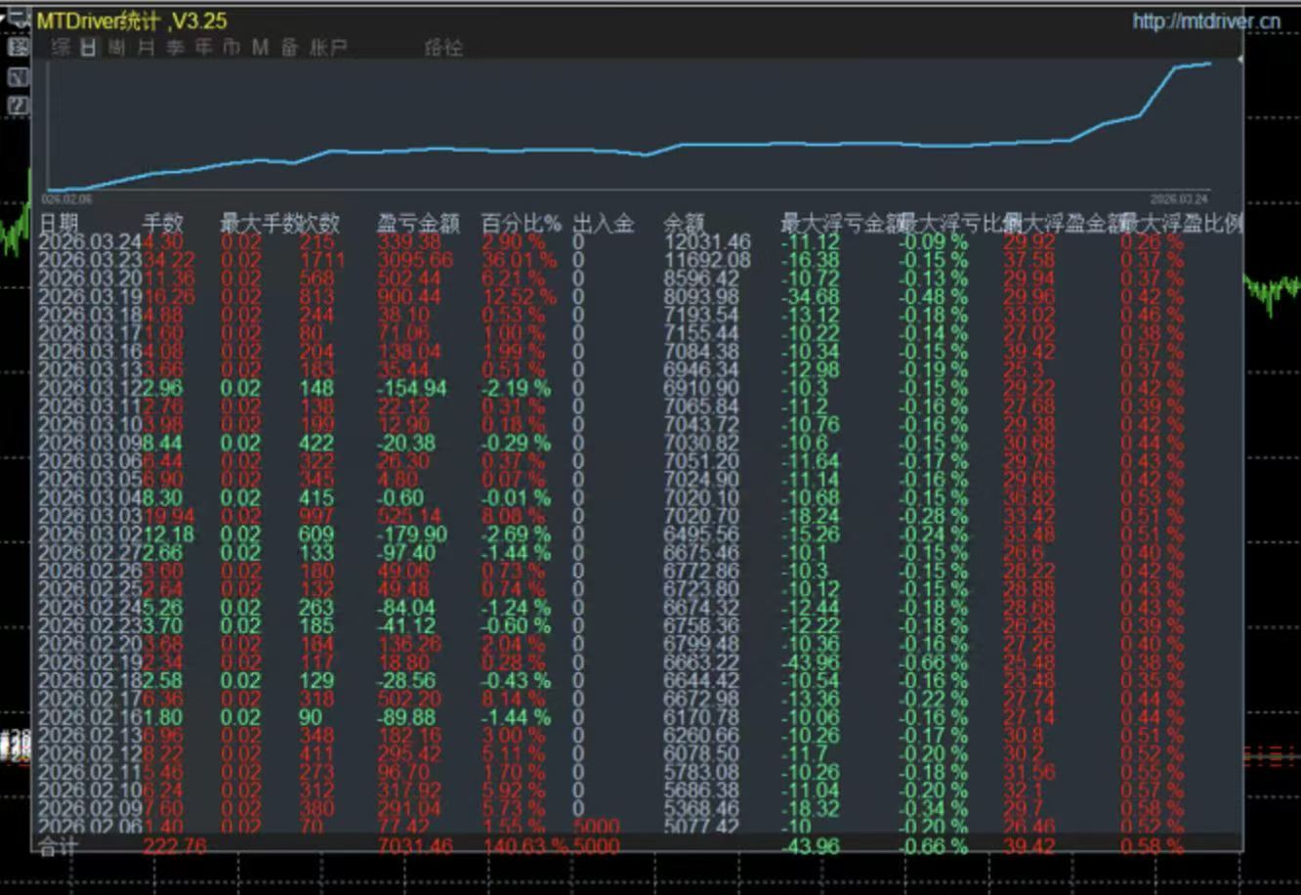Select the 账户 account tab
1301x895 pixels.
(328, 48)
